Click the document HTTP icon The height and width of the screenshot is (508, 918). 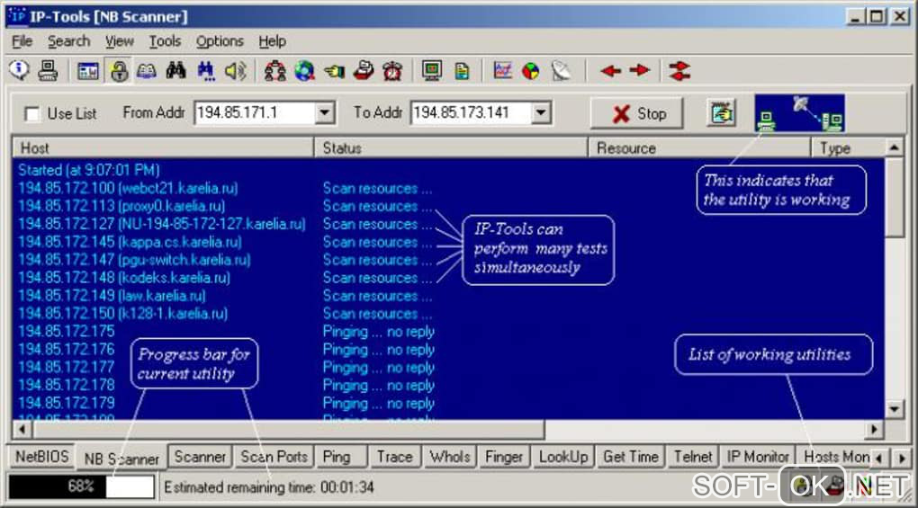[x=462, y=71]
